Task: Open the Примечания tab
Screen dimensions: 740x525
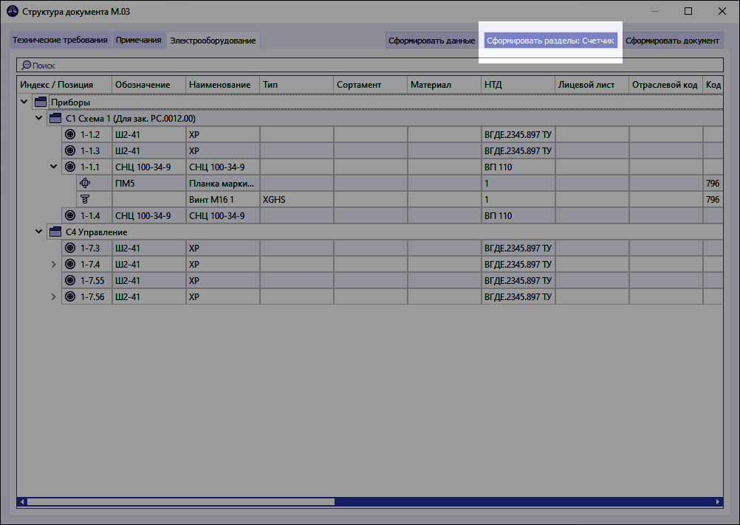Action: (138, 40)
